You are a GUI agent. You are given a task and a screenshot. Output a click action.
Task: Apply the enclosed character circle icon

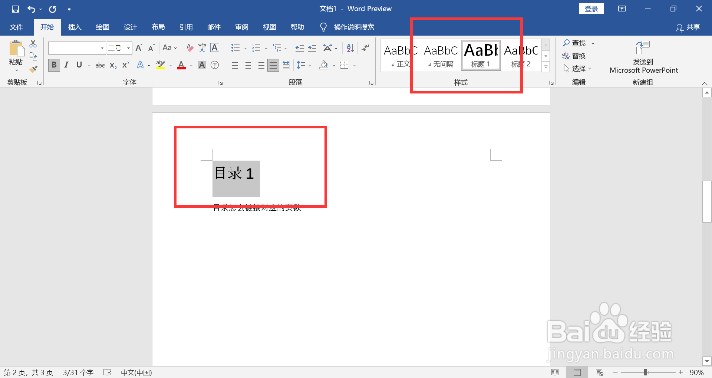coord(215,65)
